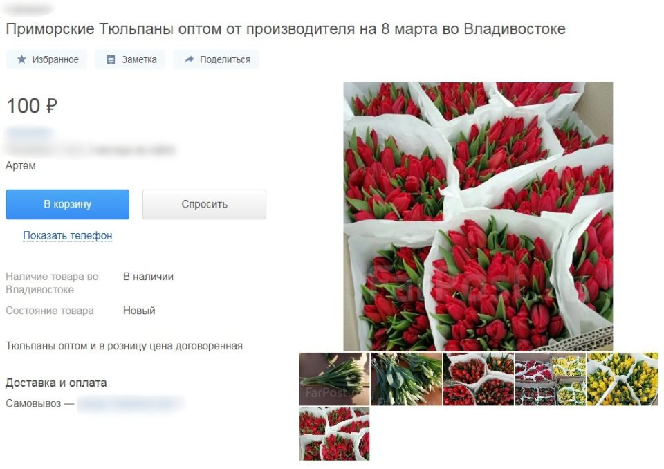Screen dimensions: 664x469
Task: Click the Спросить button
Action: 204,204
